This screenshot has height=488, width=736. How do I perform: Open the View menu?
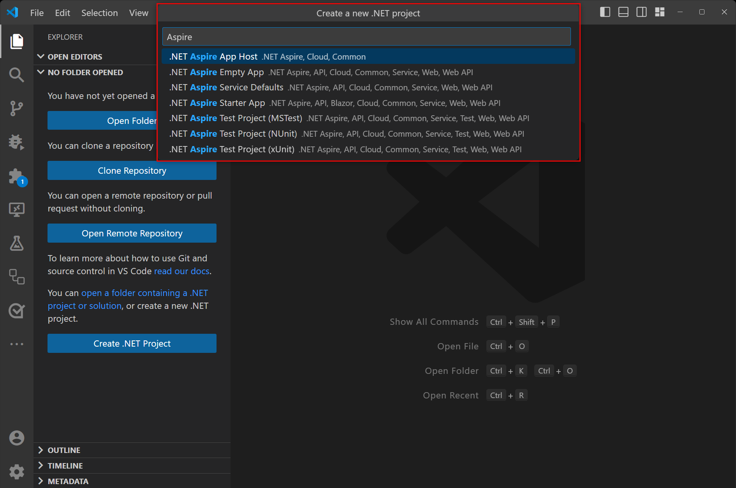click(x=139, y=13)
